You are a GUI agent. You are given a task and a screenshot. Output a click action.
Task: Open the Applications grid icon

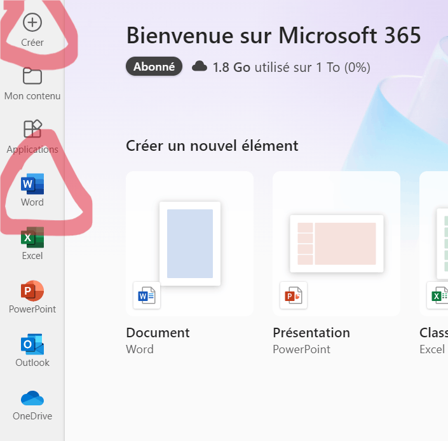[x=32, y=129]
